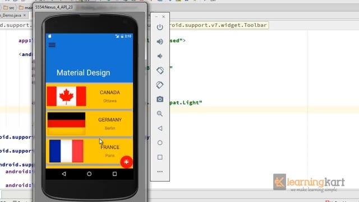Click the emulator power button icon
This screenshot has width=359, height=202.
(160, 27)
